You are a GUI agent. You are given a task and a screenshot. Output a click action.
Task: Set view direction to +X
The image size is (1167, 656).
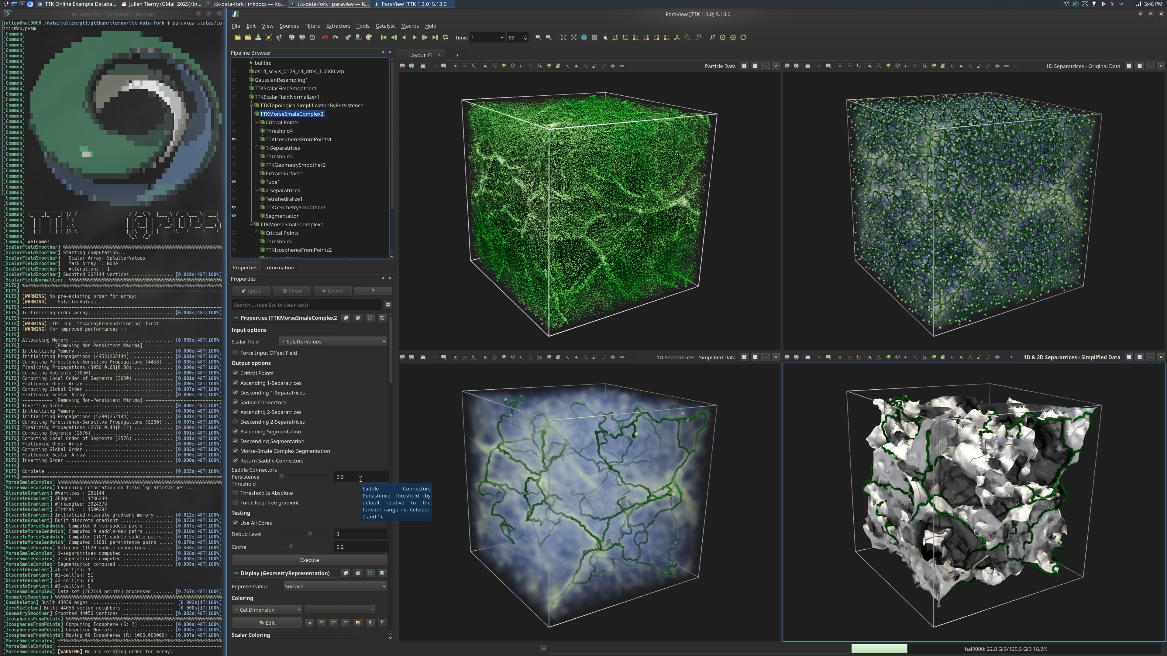pos(615,38)
